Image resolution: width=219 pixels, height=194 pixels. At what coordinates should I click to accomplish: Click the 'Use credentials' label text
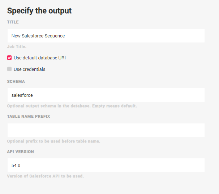tap(30, 69)
